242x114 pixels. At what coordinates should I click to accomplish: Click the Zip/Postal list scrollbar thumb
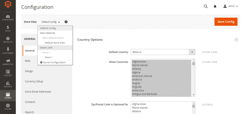(194, 106)
